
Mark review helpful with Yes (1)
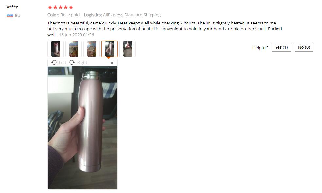point(281,47)
